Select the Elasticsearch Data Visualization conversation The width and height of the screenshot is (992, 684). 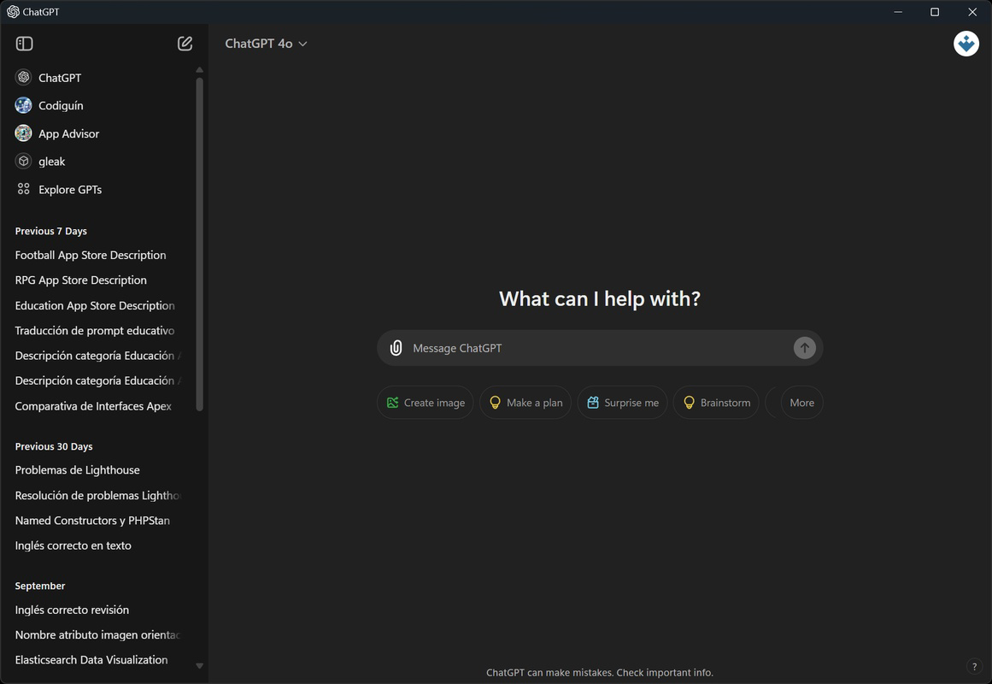point(91,659)
